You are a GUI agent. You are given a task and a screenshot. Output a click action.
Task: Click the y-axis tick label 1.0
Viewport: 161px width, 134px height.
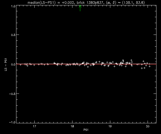[13, 6]
